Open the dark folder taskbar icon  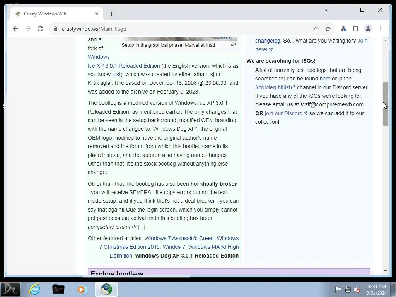[58, 289]
